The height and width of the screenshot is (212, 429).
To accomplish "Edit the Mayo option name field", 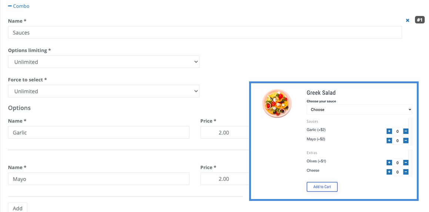I will point(98,179).
